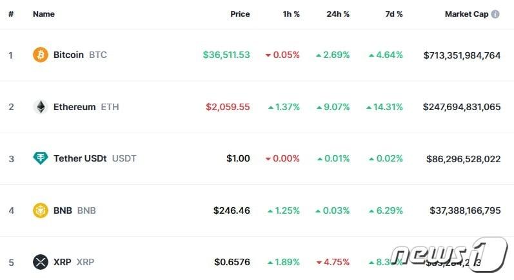Open the Tether USDt name link

click(80, 158)
